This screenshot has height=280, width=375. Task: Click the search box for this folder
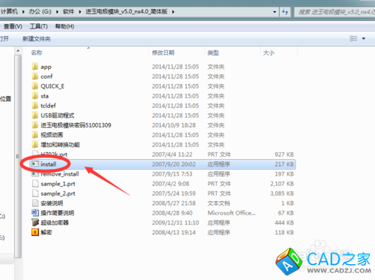click(x=335, y=12)
